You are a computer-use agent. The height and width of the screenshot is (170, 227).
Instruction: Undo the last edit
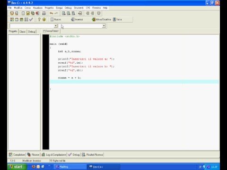click(52, 13)
